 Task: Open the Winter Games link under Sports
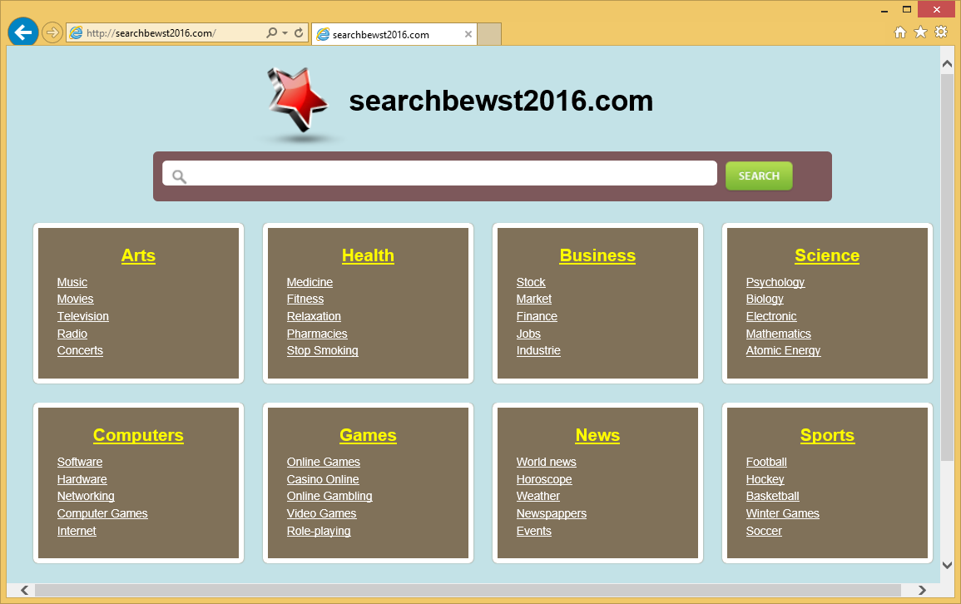pyautogui.click(x=782, y=513)
